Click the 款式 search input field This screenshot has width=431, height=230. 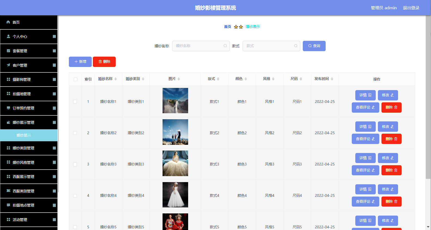271,46
